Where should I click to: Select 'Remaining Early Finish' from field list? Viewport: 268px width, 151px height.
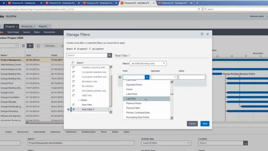147,117
